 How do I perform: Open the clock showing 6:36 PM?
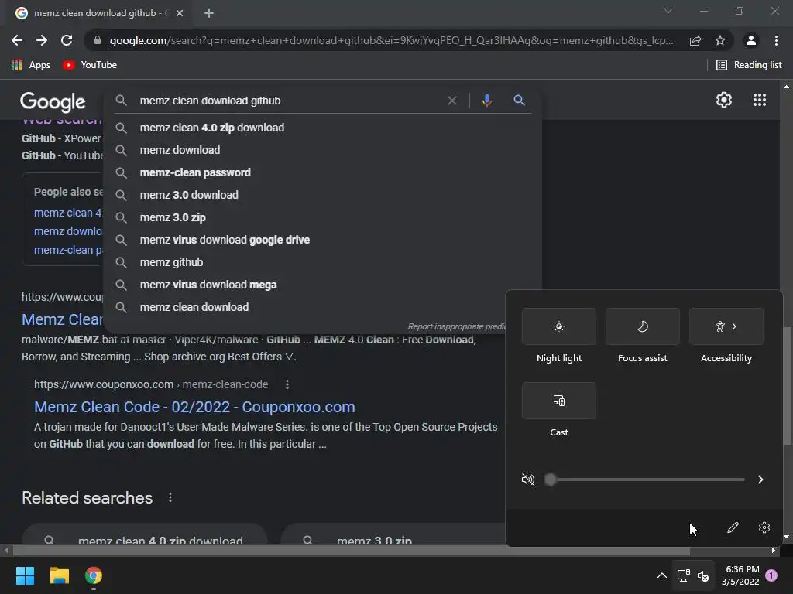(x=740, y=575)
